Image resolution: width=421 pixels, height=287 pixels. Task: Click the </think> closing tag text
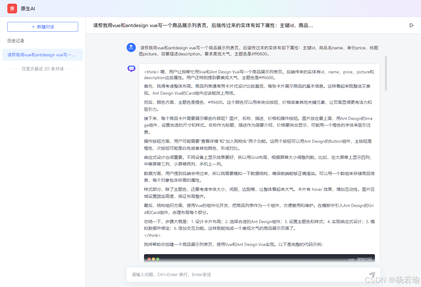[x=152, y=235]
